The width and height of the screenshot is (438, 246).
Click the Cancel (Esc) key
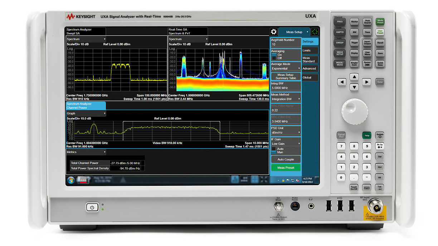(x=341, y=135)
